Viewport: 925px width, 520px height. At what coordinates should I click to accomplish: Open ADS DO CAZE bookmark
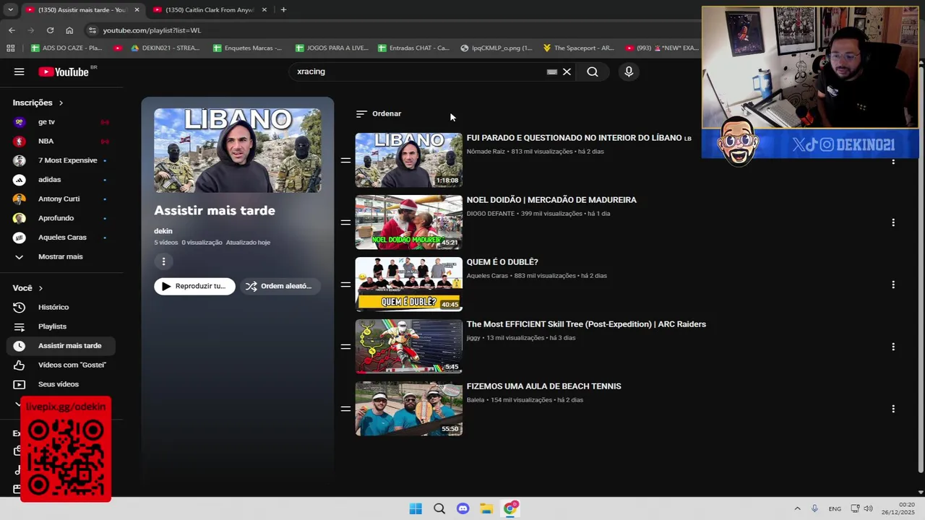[66, 48]
